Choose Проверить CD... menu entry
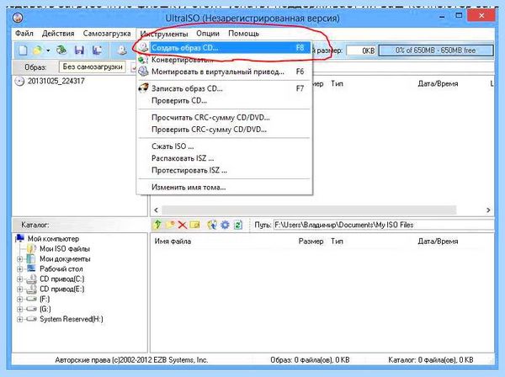The image size is (505, 377). [224, 101]
